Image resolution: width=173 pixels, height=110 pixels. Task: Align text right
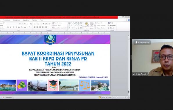(40, 27)
